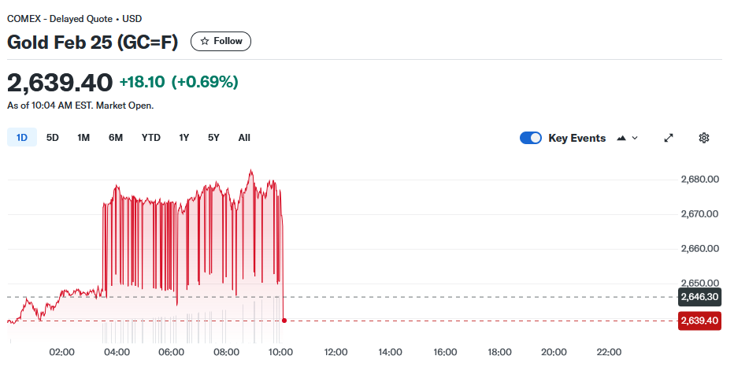Select the 6M range tab
This screenshot has height=367, width=734.
[x=116, y=138]
